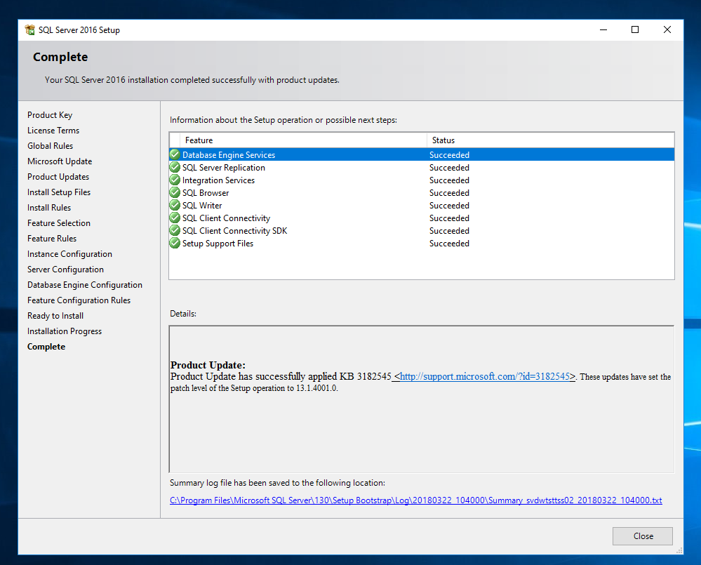The width and height of the screenshot is (701, 565).
Task: Select the Product Key step in the sidebar
Action: point(50,114)
